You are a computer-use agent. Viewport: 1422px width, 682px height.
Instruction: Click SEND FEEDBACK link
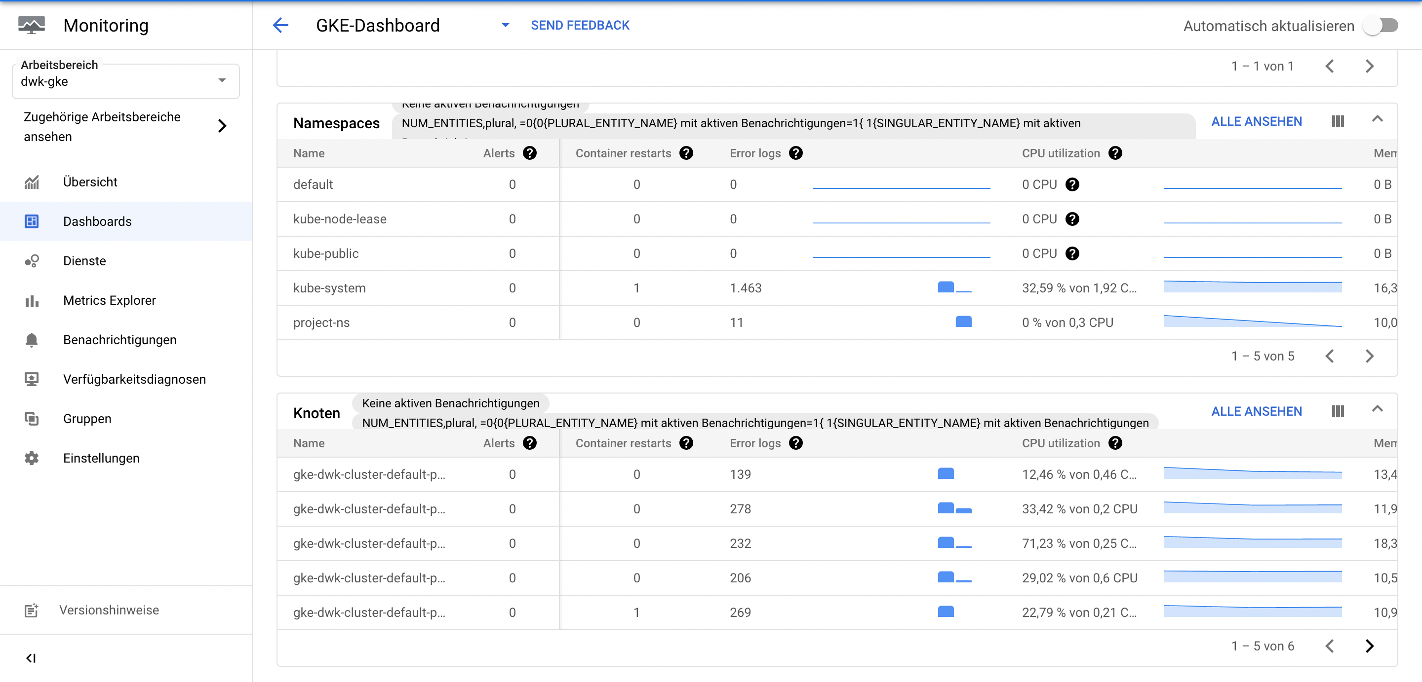click(580, 25)
